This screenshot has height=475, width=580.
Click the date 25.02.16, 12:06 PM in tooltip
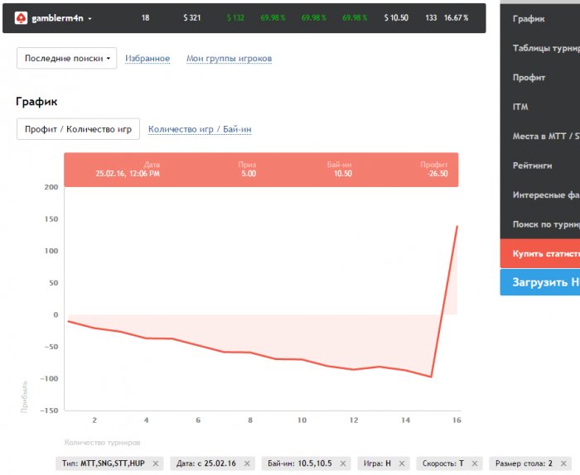[x=128, y=174]
